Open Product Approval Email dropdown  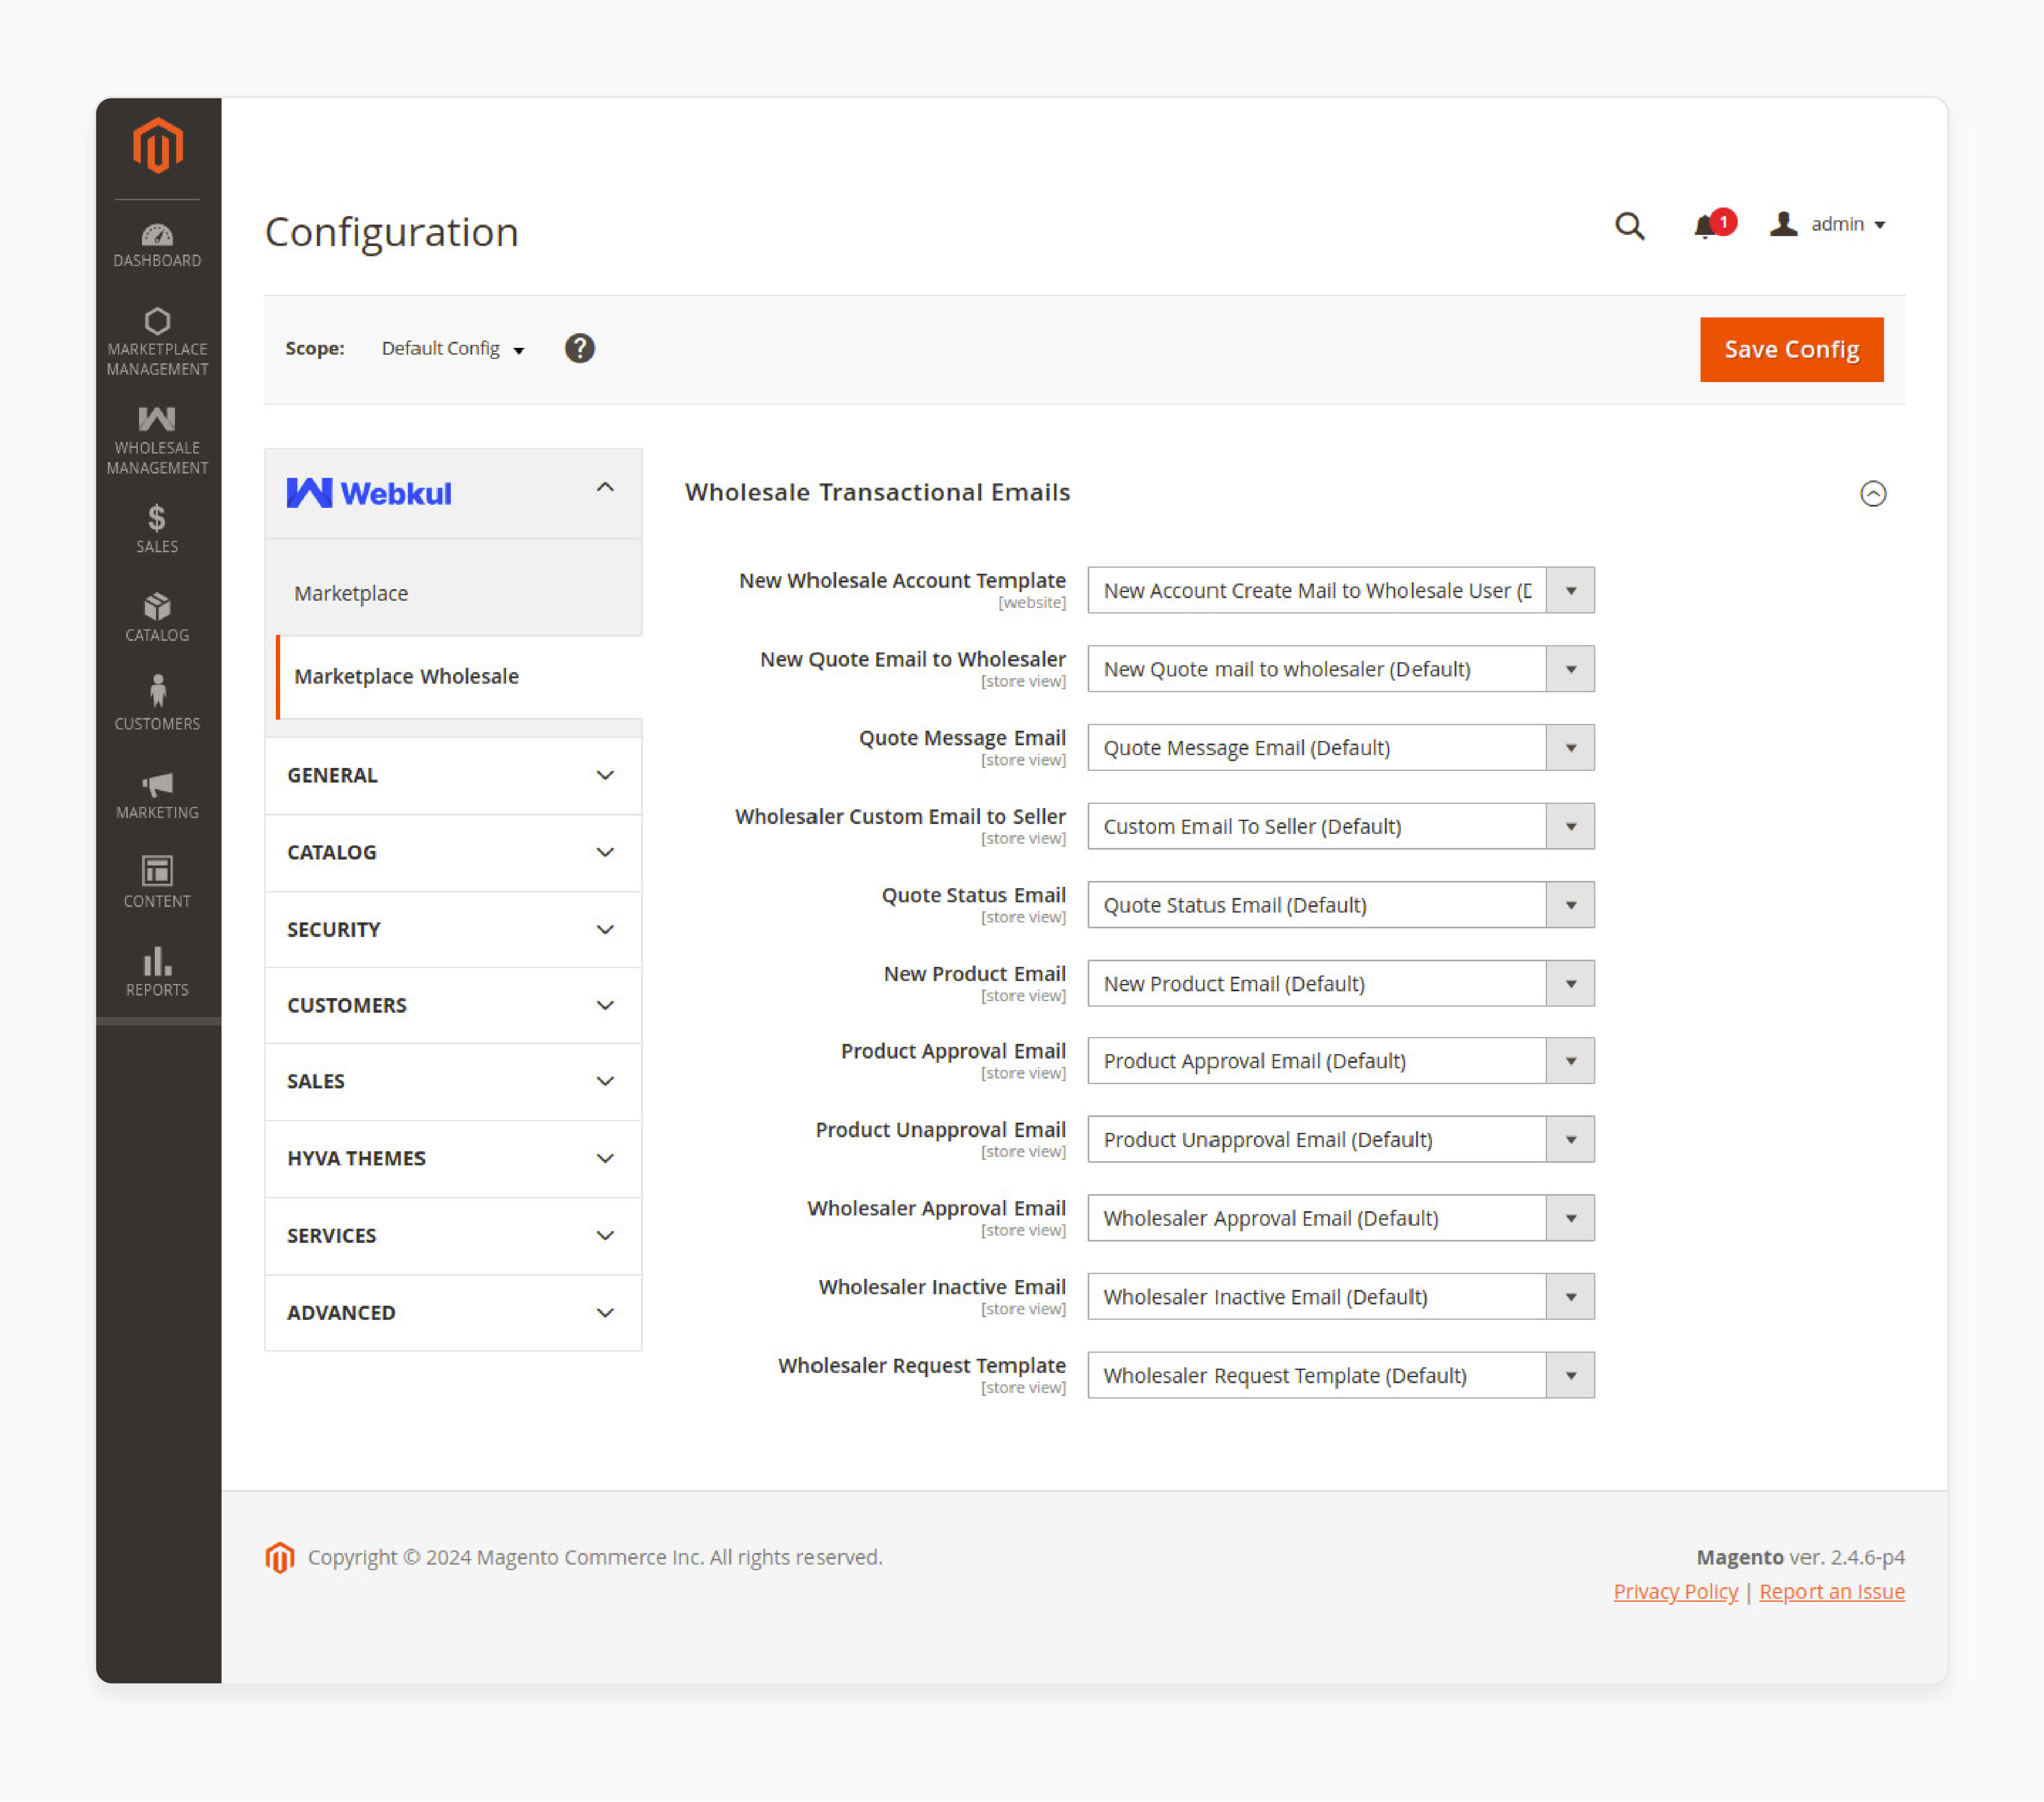click(x=1340, y=1061)
